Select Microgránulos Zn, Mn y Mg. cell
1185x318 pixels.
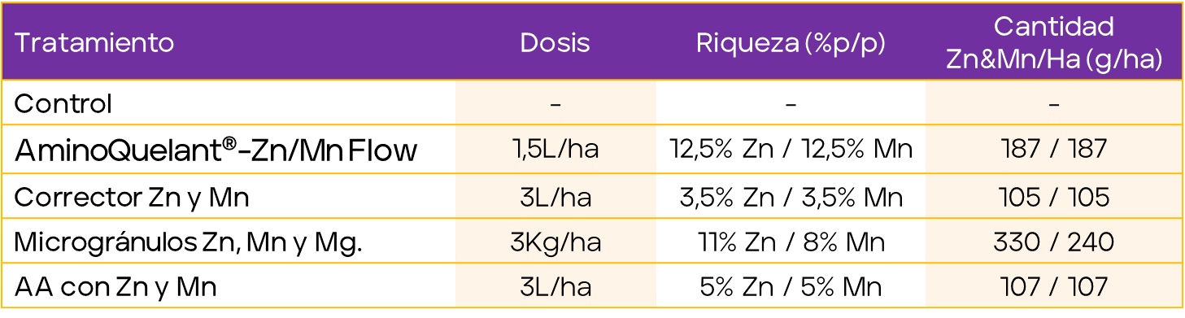(189, 242)
